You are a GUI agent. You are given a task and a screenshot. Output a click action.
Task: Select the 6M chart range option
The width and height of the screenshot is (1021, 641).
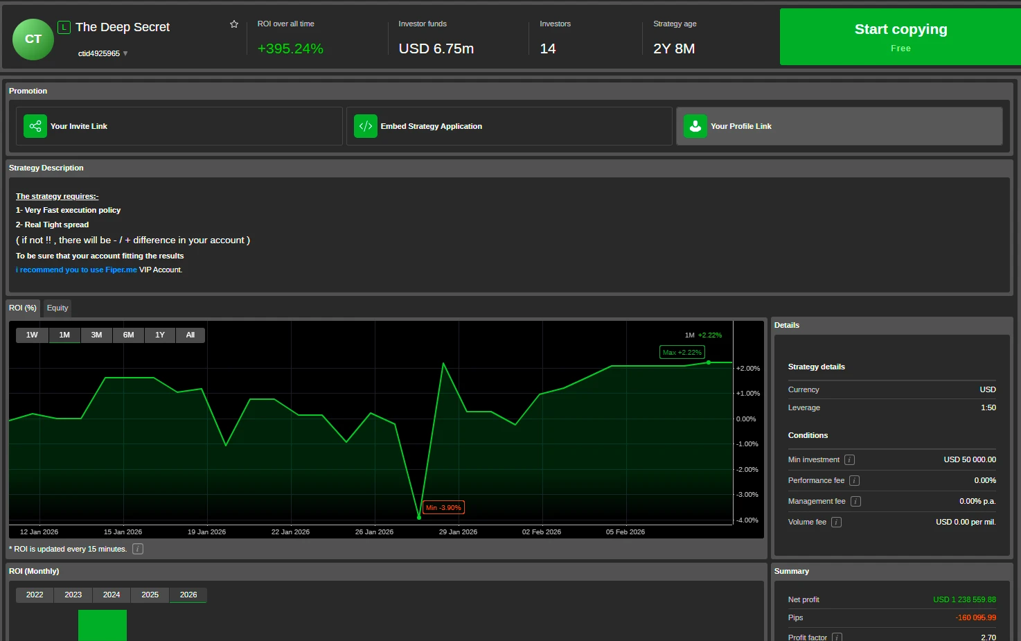[128, 335]
